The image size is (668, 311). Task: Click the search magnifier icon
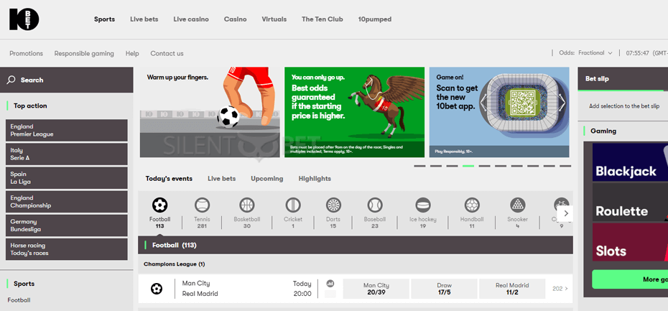11,80
